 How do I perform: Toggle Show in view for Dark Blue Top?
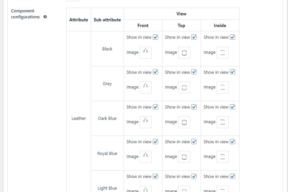click(194, 107)
